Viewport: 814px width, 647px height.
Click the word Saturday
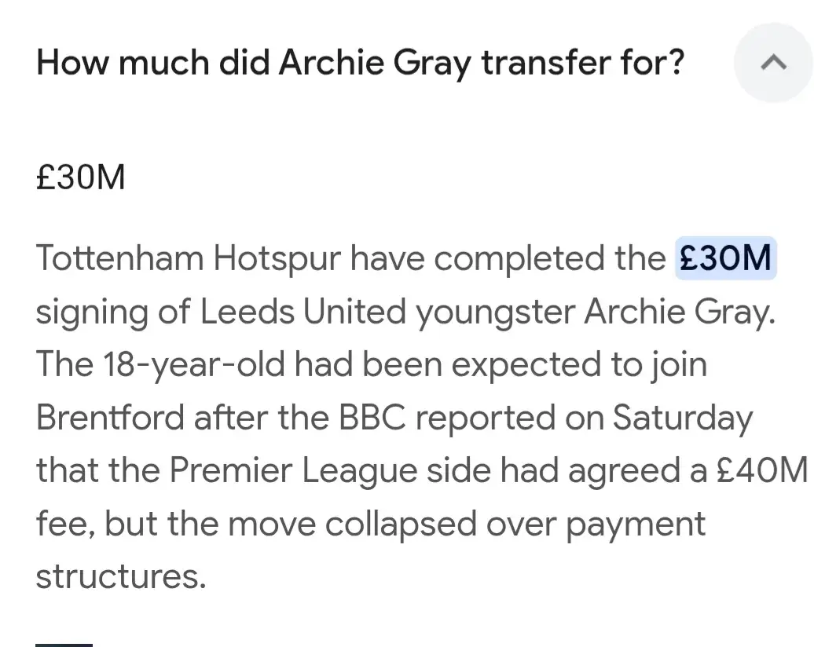coord(682,419)
